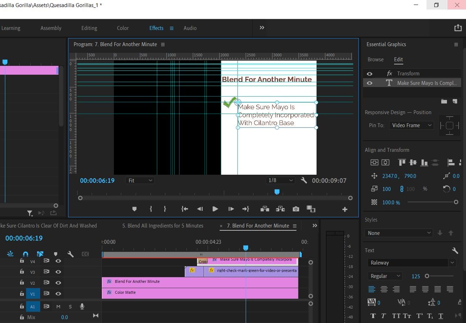The image size is (466, 323).
Task: Toggle V3 track output eye
Action: coord(59,272)
